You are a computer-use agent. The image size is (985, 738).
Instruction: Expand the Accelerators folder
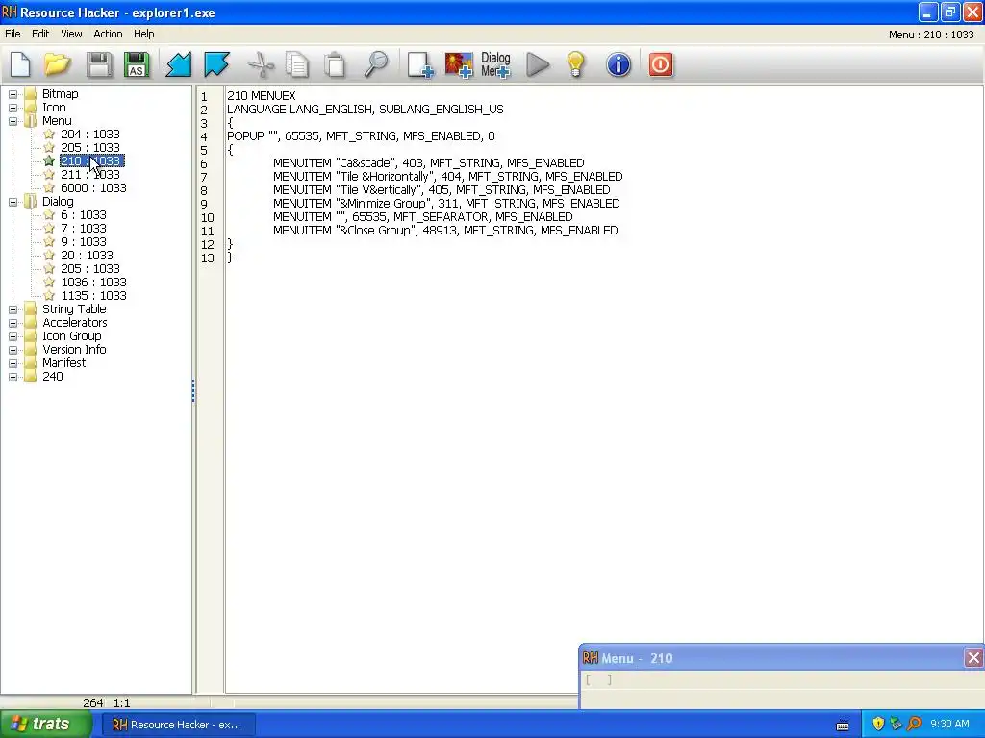pos(13,323)
